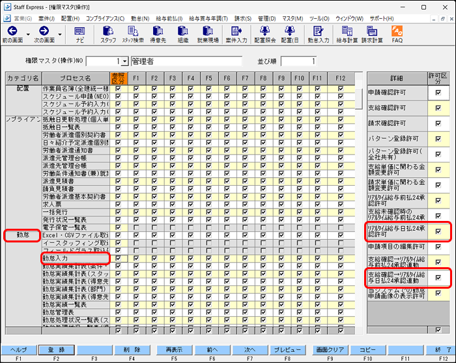Toggle F12 checkbox for 作業員名簿 row
The image size is (456, 363).
click(x=341, y=89)
